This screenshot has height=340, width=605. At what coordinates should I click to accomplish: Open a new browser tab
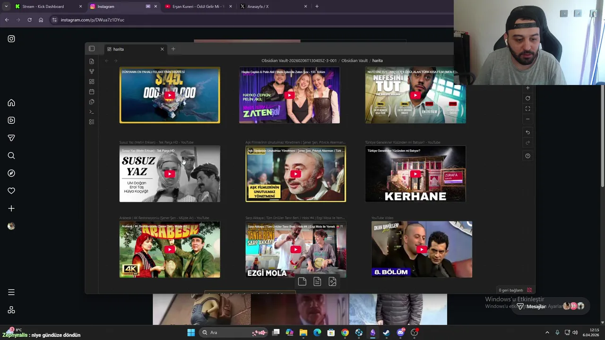317,7
